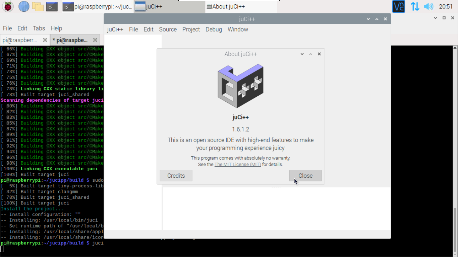Open the juCi++ Edit menu
458x257 pixels.
coord(149,29)
